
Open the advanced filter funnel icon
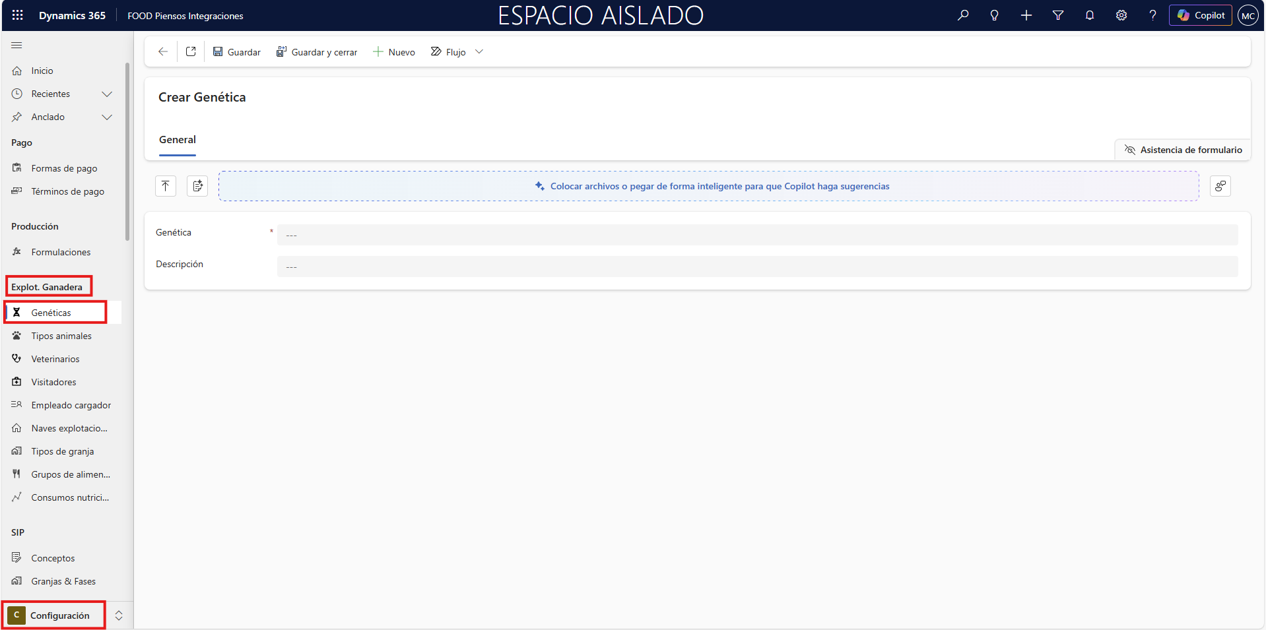pyautogui.click(x=1058, y=15)
